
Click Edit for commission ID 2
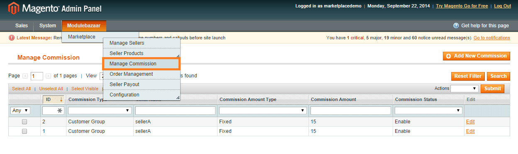(x=470, y=122)
